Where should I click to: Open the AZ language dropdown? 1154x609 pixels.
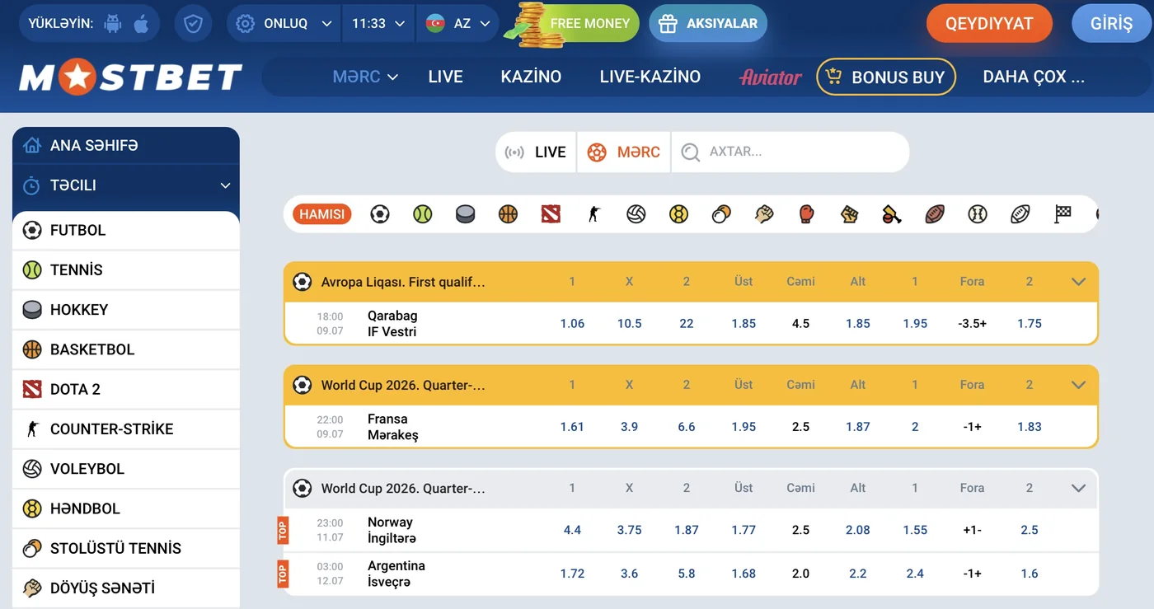pos(458,23)
